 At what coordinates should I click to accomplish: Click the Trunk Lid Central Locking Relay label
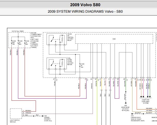click(70, 37)
